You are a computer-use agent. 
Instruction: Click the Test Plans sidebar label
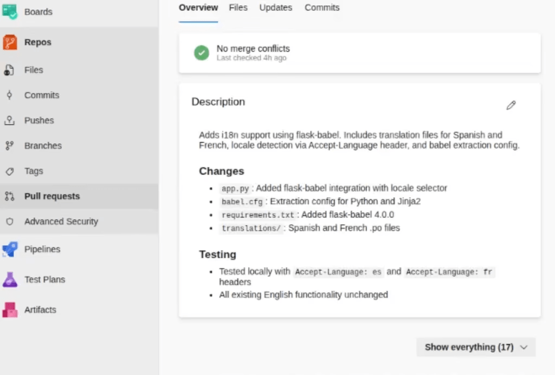point(44,279)
